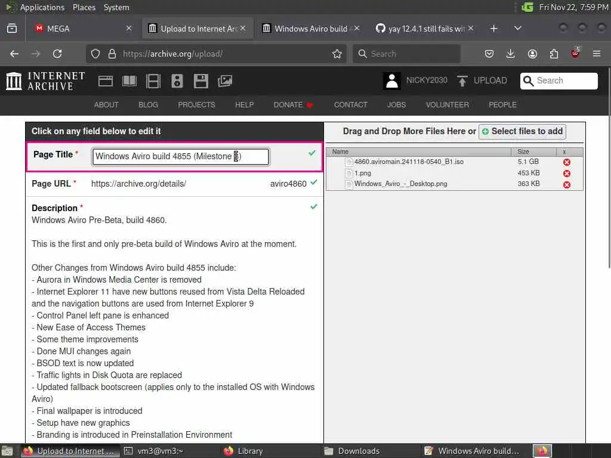Click the upload arrow icon
This screenshot has height=458, width=611.
(x=462, y=81)
